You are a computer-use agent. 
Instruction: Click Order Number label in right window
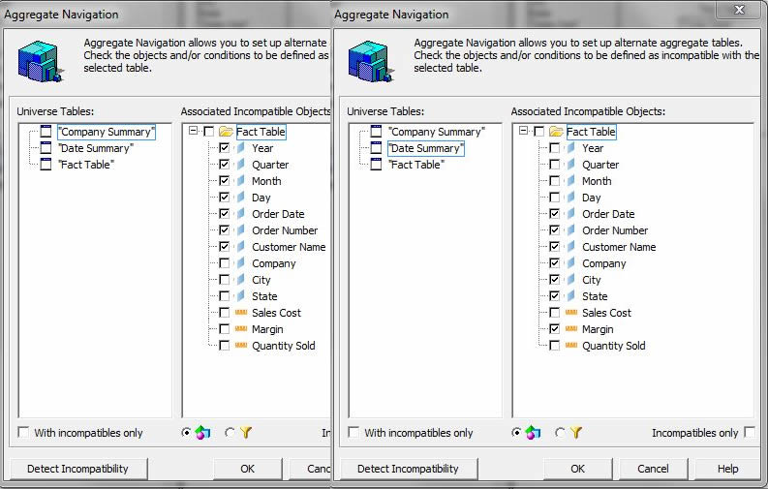tap(615, 230)
